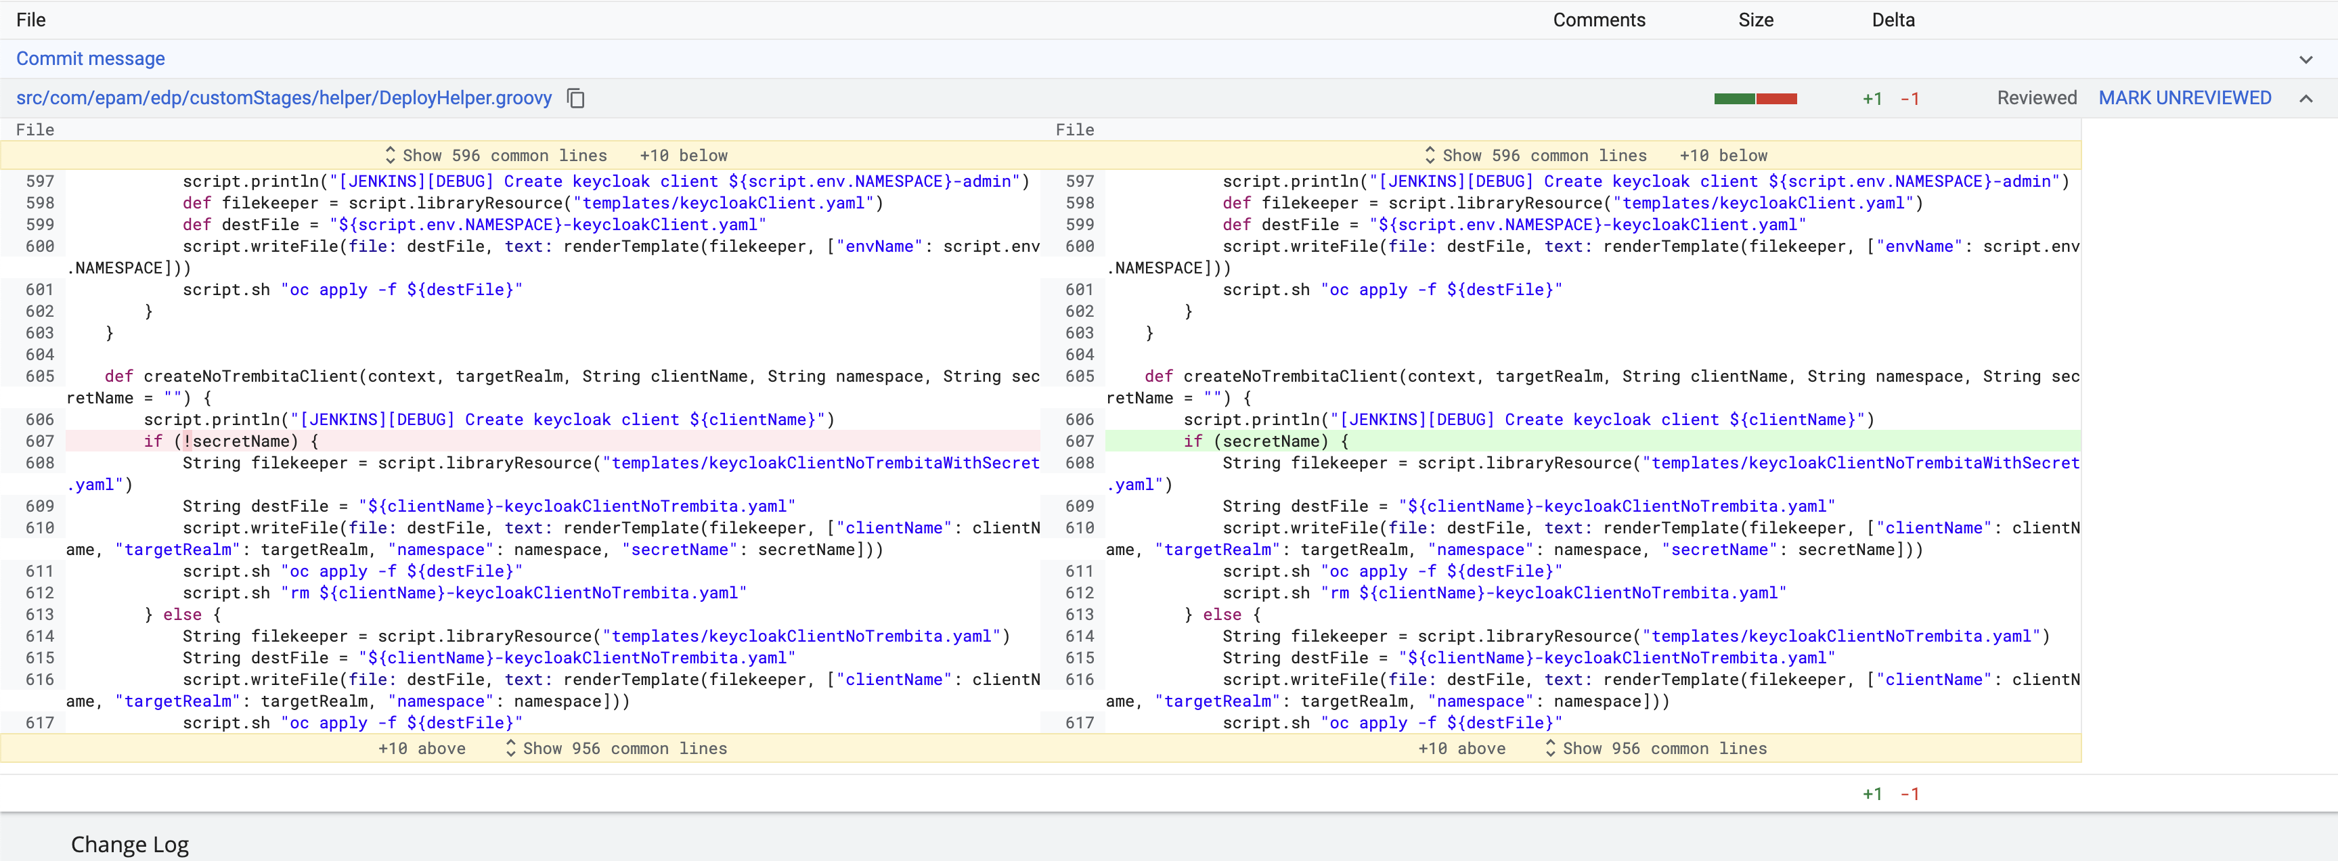2338x861 pixels.
Task: Click the total +1 count at bottom
Action: point(1872,794)
